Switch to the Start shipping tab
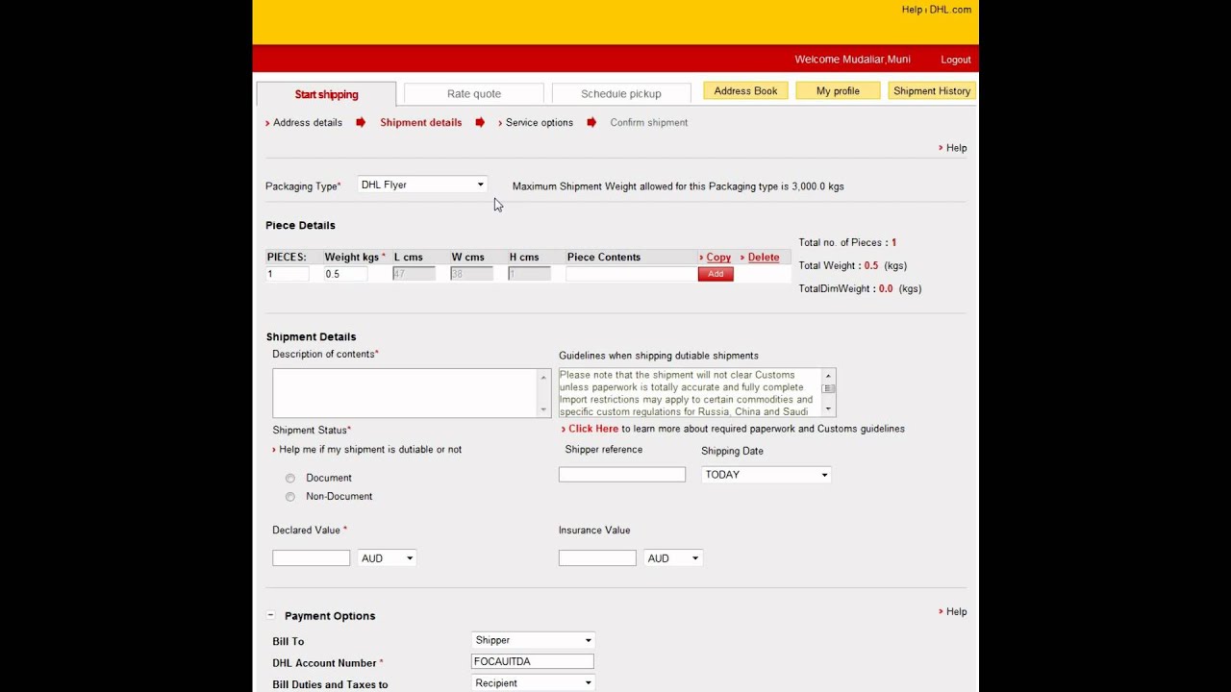 (326, 94)
